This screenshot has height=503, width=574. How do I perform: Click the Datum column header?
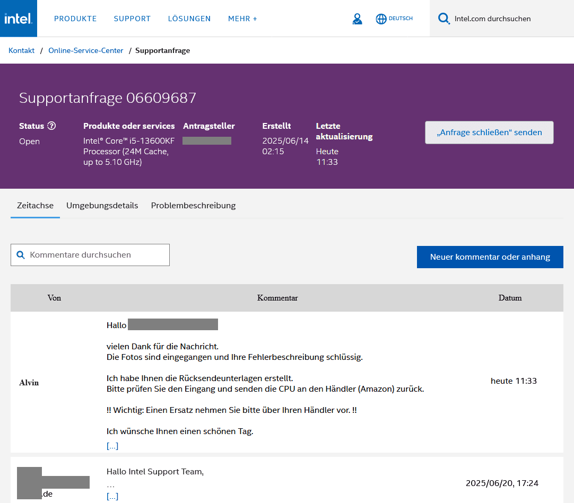(510, 298)
